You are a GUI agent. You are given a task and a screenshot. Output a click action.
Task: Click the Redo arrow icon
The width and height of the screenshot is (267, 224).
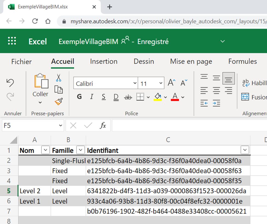[x=10, y=97]
